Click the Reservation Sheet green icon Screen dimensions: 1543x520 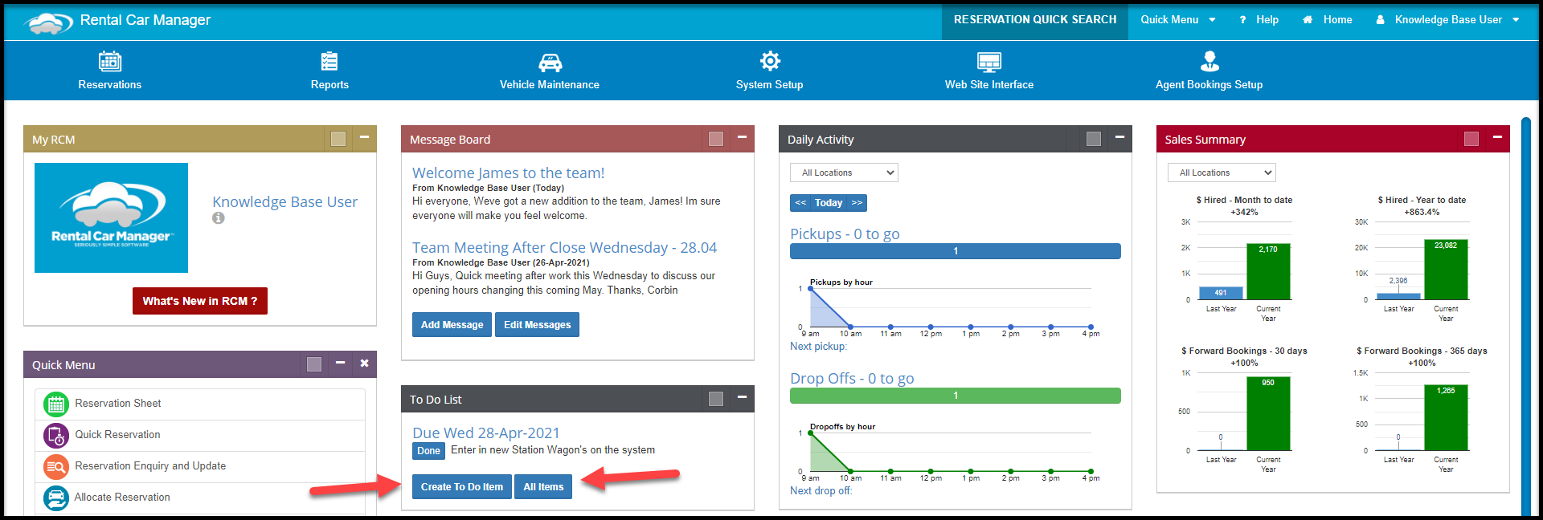point(56,404)
